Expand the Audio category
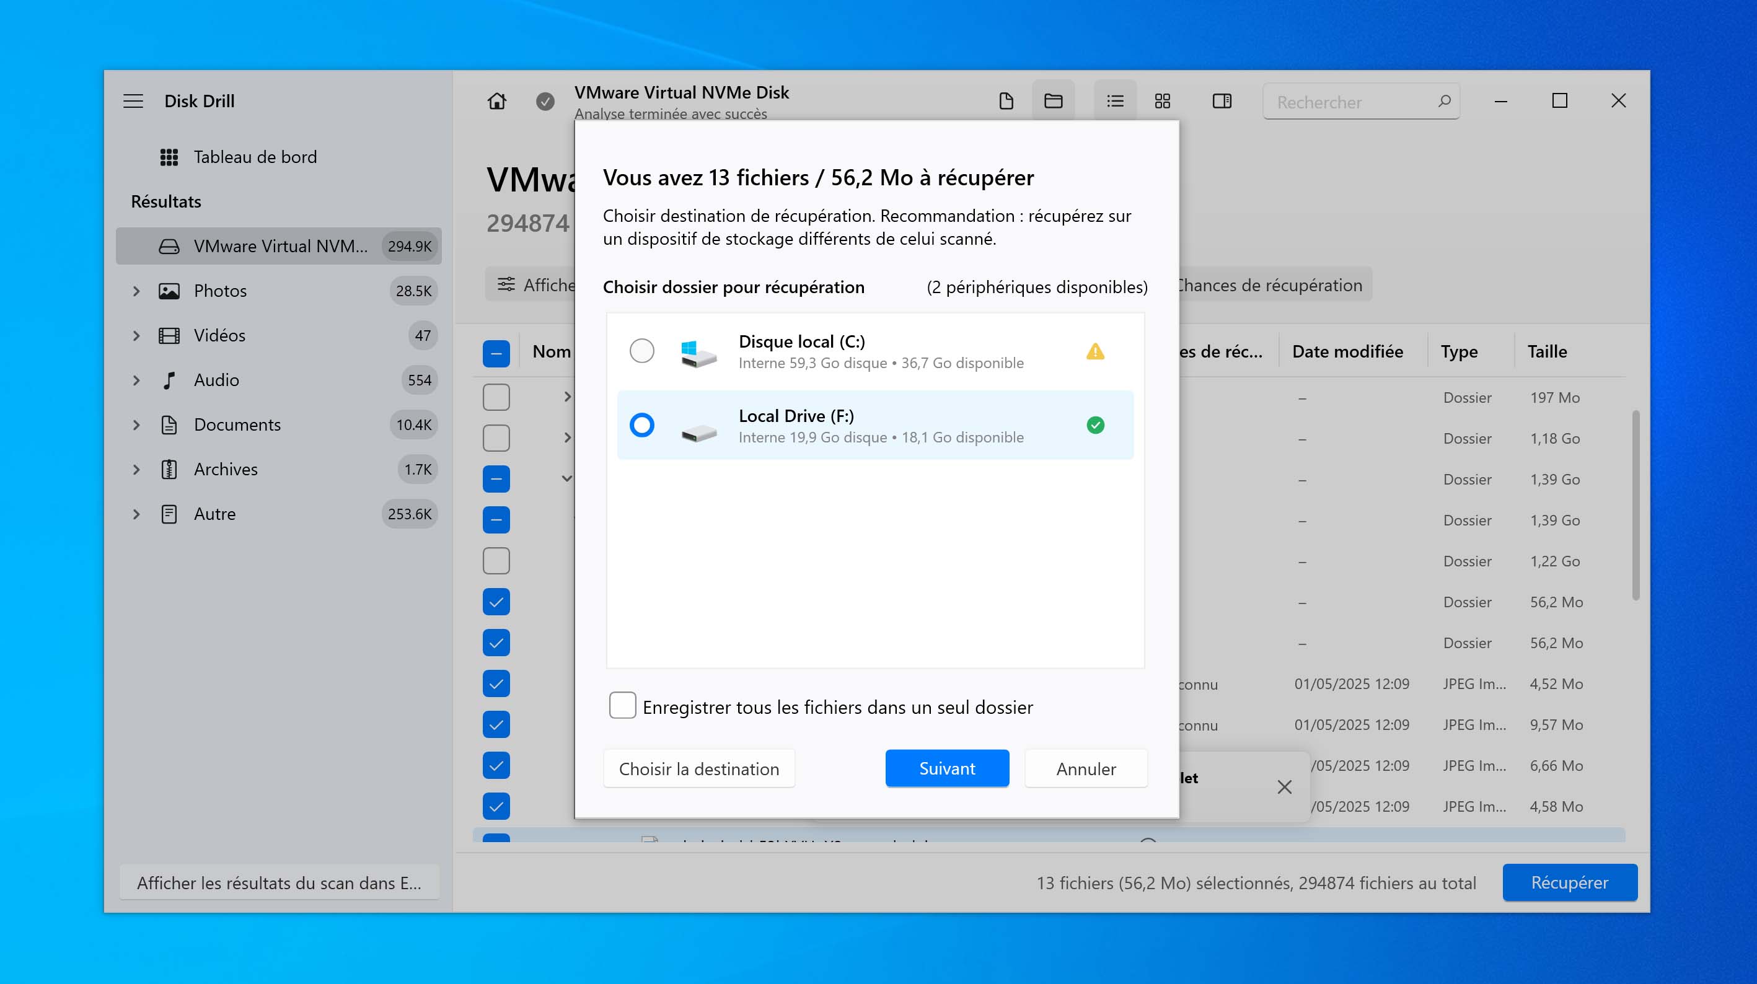1757x984 pixels. click(x=136, y=380)
